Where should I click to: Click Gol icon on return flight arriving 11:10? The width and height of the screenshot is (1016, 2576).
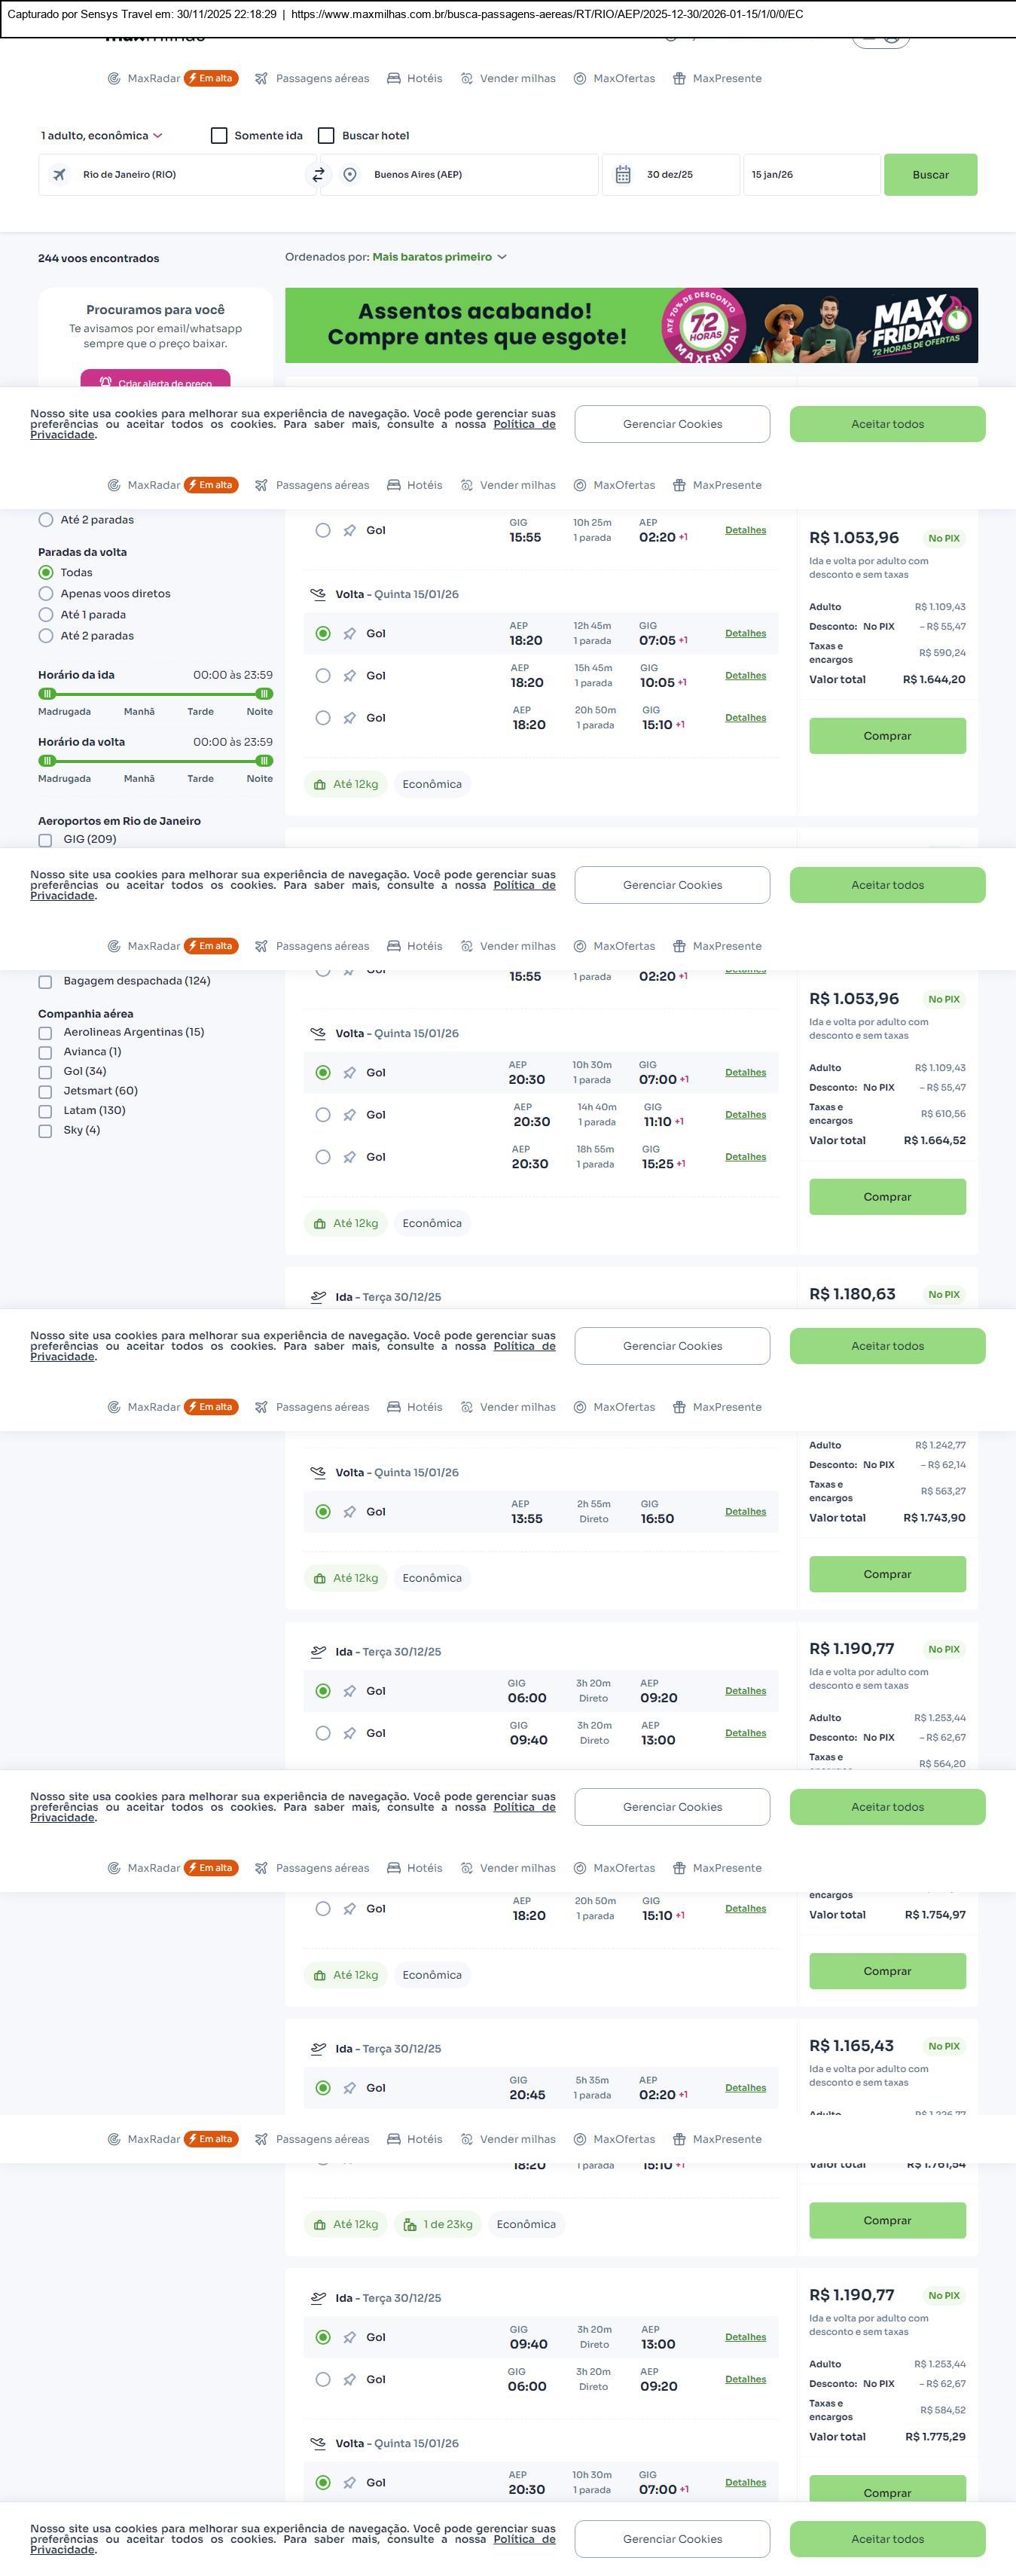point(350,1115)
